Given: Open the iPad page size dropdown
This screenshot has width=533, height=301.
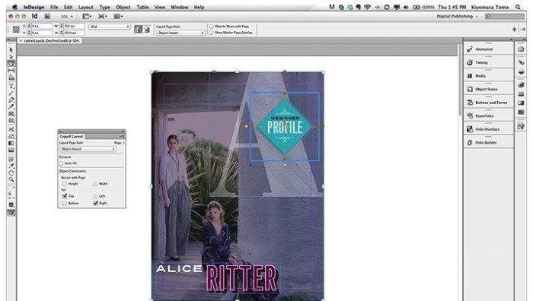Looking at the screenshot, I should click(110, 27).
